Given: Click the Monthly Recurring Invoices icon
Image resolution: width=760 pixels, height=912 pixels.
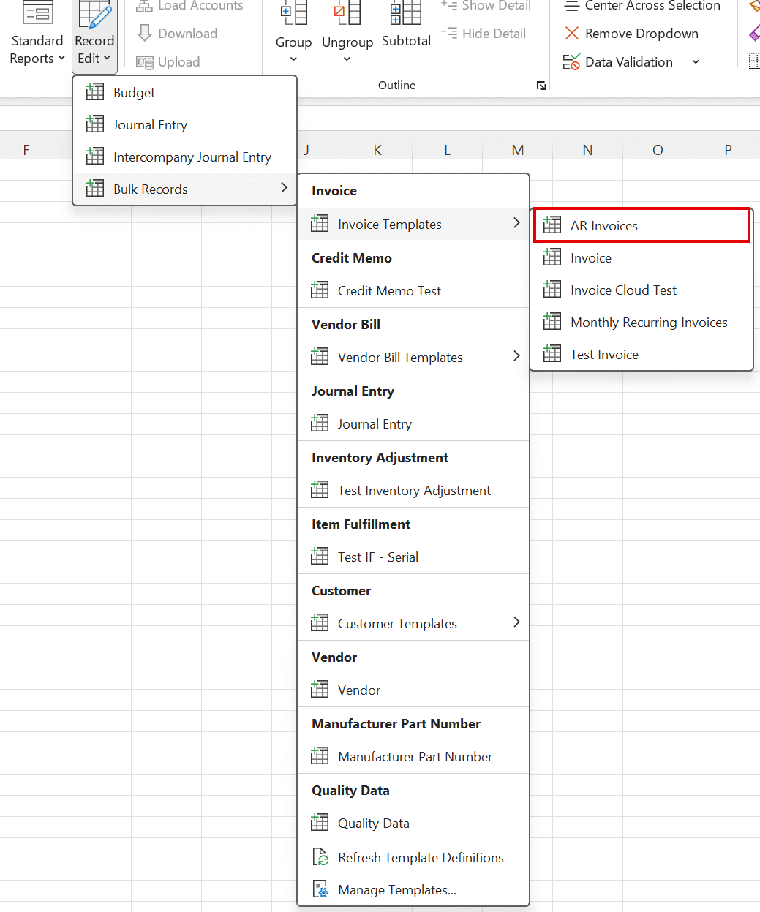Looking at the screenshot, I should 552,321.
